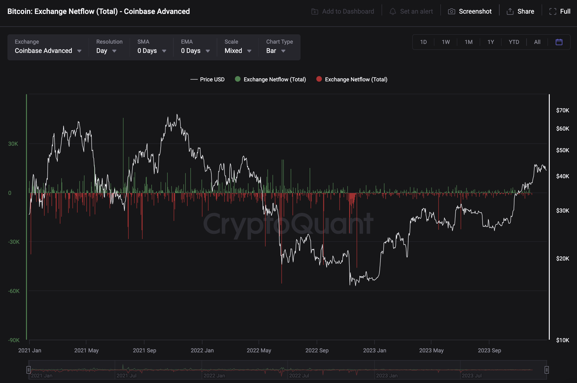Open the calendar date picker icon
This screenshot has height=383, width=577.
[x=559, y=42]
